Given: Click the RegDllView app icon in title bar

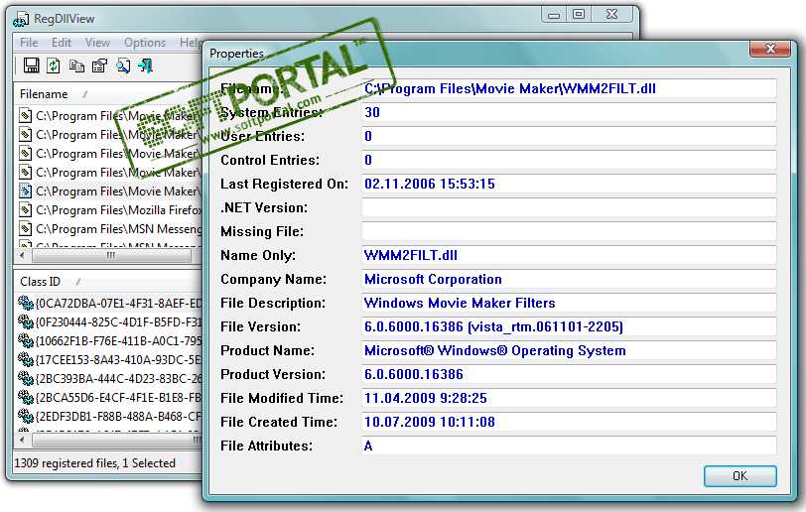Looking at the screenshot, I should pyautogui.click(x=21, y=19).
